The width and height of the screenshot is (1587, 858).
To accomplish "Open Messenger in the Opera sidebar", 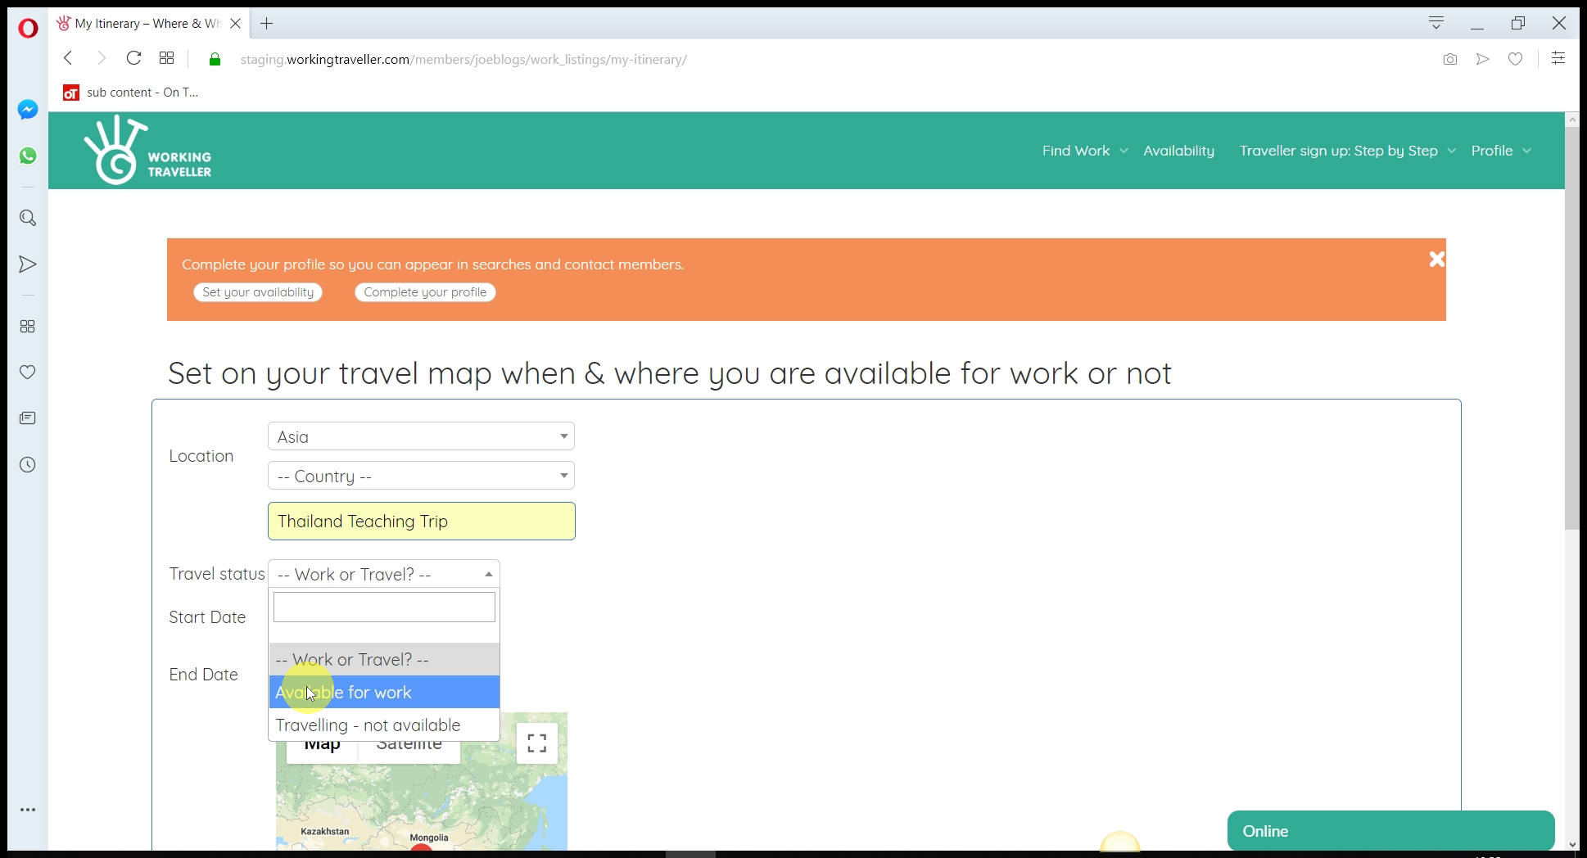I will 28,110.
